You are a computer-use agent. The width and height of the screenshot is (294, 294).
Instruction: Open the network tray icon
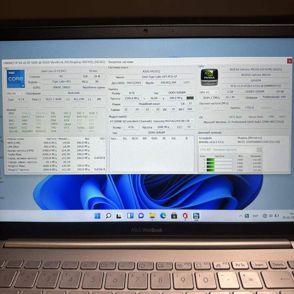[265, 216]
